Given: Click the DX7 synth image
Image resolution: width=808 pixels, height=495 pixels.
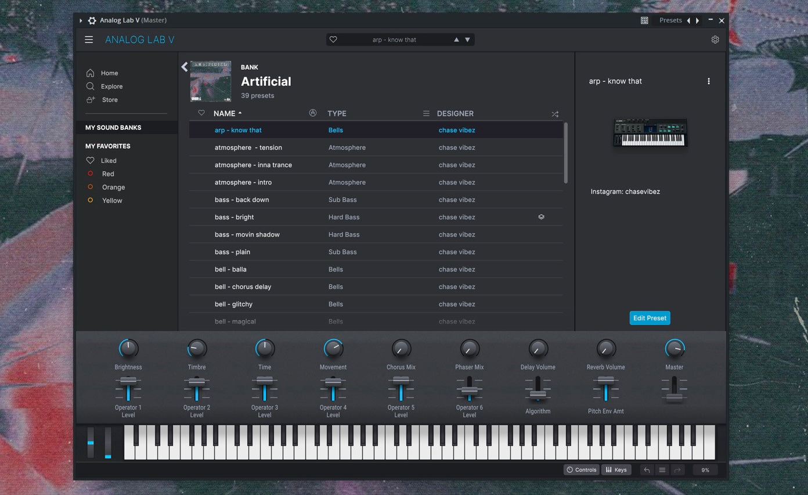Looking at the screenshot, I should click(x=650, y=132).
